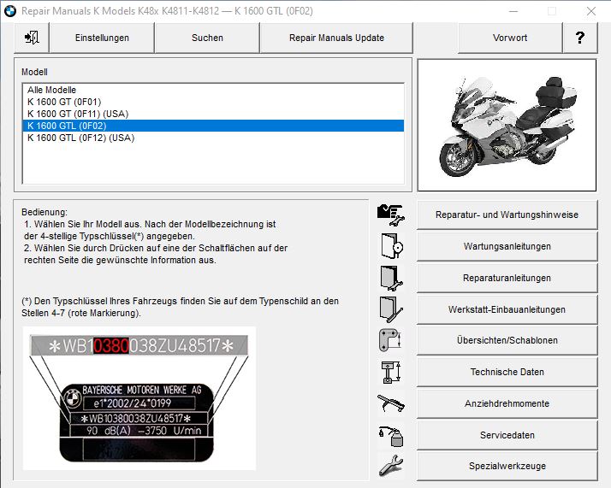Click the piston icon for Technische Daten
Image resolution: width=611 pixels, height=488 pixels.
tap(390, 372)
